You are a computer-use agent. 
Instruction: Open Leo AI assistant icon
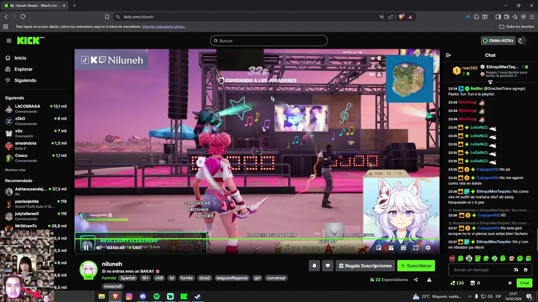pyautogui.click(x=515, y=17)
